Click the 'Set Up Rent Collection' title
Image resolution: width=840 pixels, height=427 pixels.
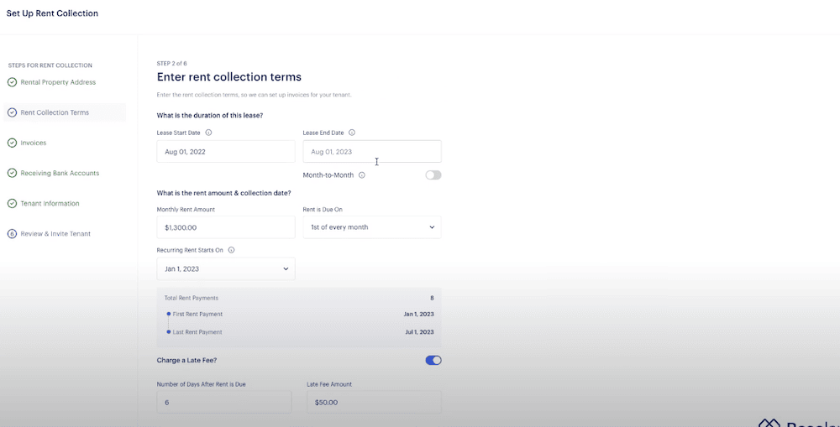(x=52, y=13)
